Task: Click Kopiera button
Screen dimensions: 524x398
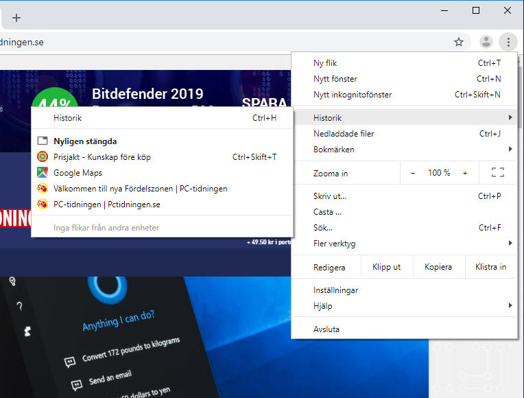Action: pos(438,267)
